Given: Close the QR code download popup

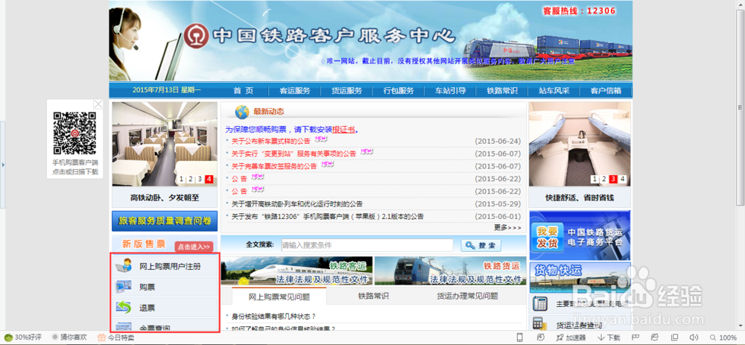Looking at the screenshot, I should (x=98, y=104).
